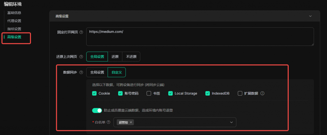Collapse the 高级设置 panel chevron

click(x=310, y=16)
